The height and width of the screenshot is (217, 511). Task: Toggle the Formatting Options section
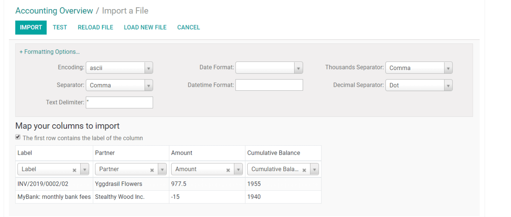coord(49,52)
